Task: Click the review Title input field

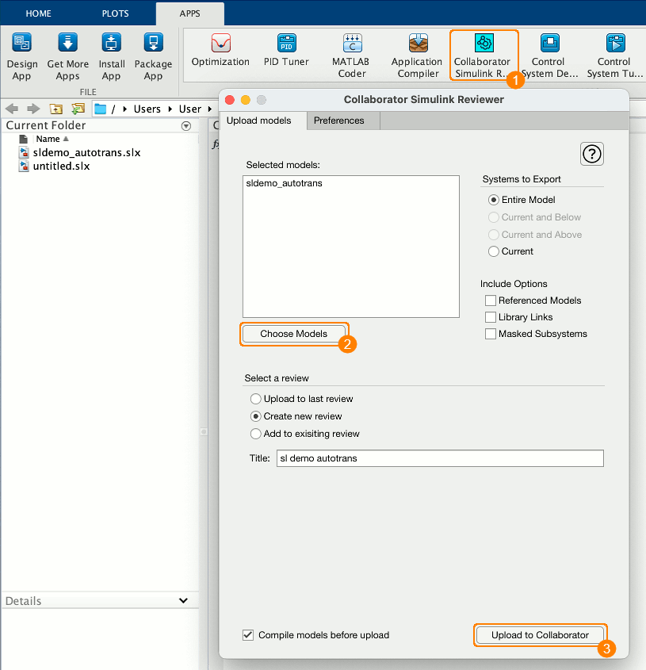Action: (x=440, y=458)
